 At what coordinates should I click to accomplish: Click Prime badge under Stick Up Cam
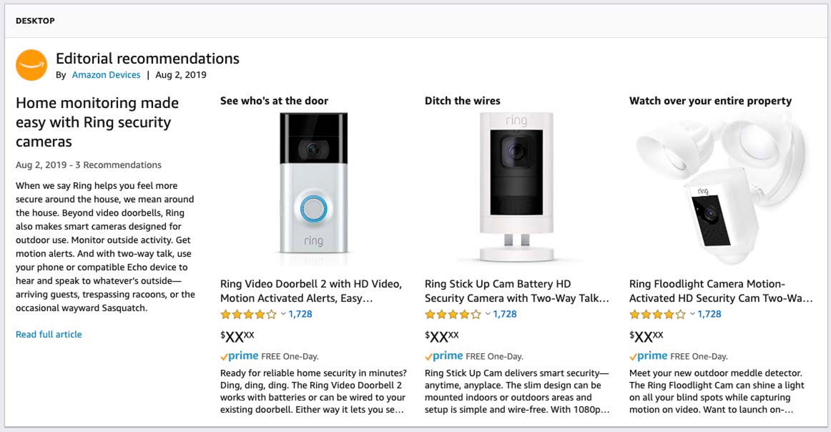[444, 356]
